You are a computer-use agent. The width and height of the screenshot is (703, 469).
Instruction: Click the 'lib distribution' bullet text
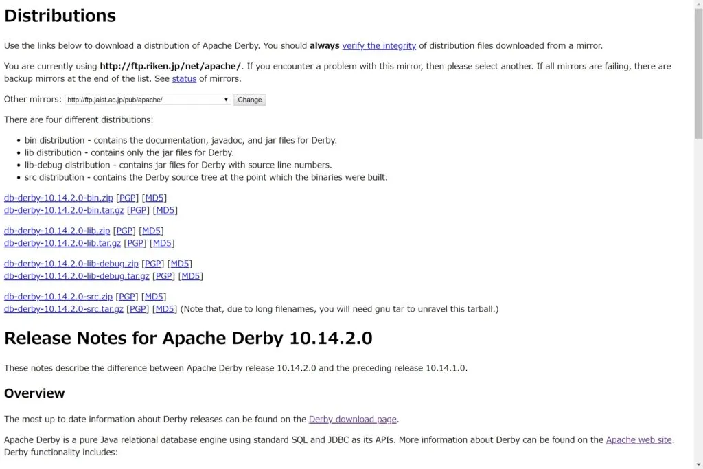pyautogui.click(x=129, y=153)
